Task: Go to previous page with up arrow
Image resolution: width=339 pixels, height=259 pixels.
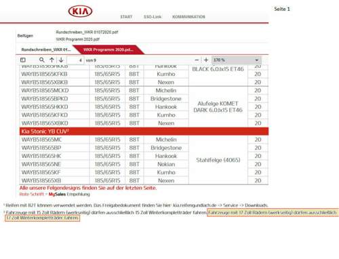Action: click(x=52, y=60)
